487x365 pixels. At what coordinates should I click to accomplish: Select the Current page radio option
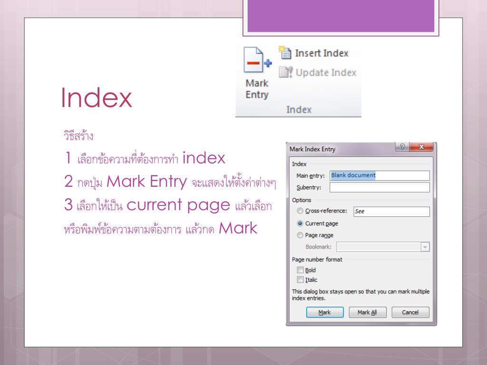(x=300, y=223)
